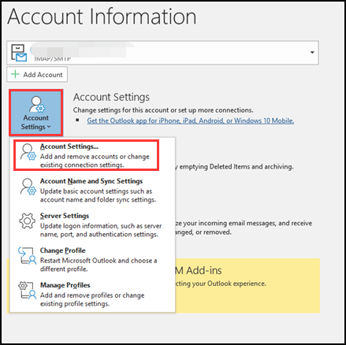The image size is (346, 345).
Task: Click the green plus icon on Add Account
Action: point(15,74)
